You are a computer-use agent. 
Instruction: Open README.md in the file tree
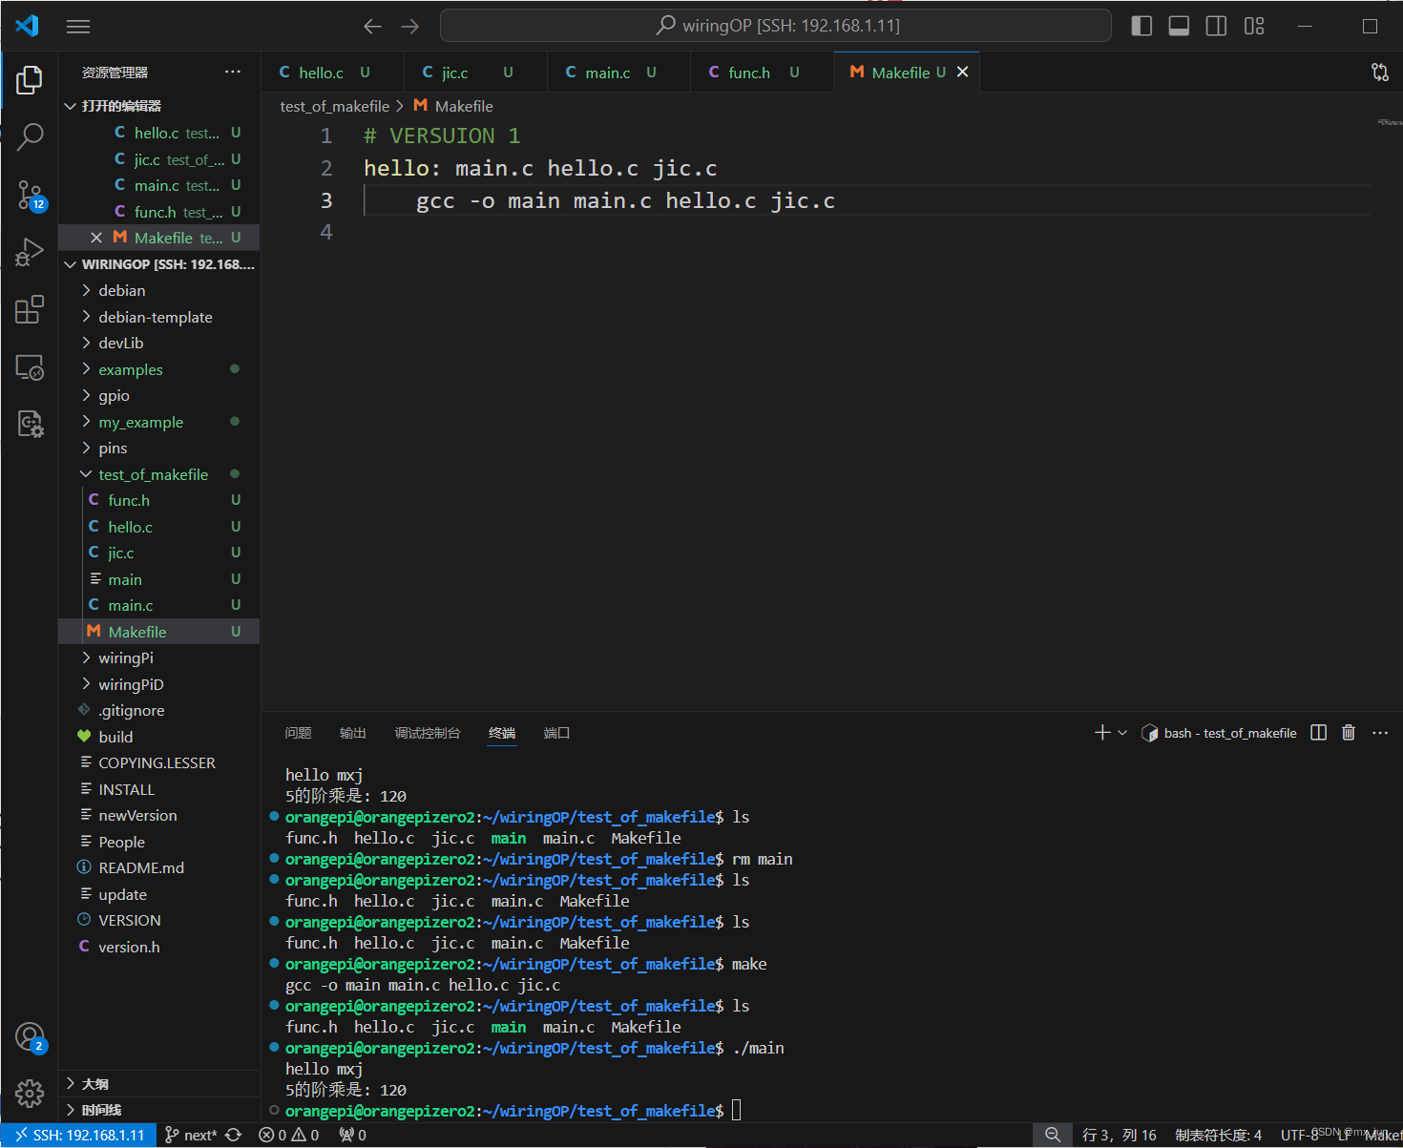click(x=158, y=867)
